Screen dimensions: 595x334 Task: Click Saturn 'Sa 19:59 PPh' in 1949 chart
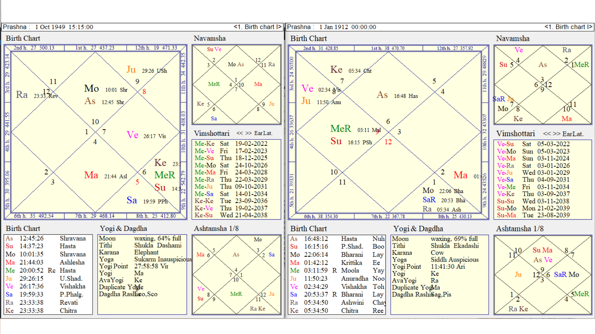point(147,200)
